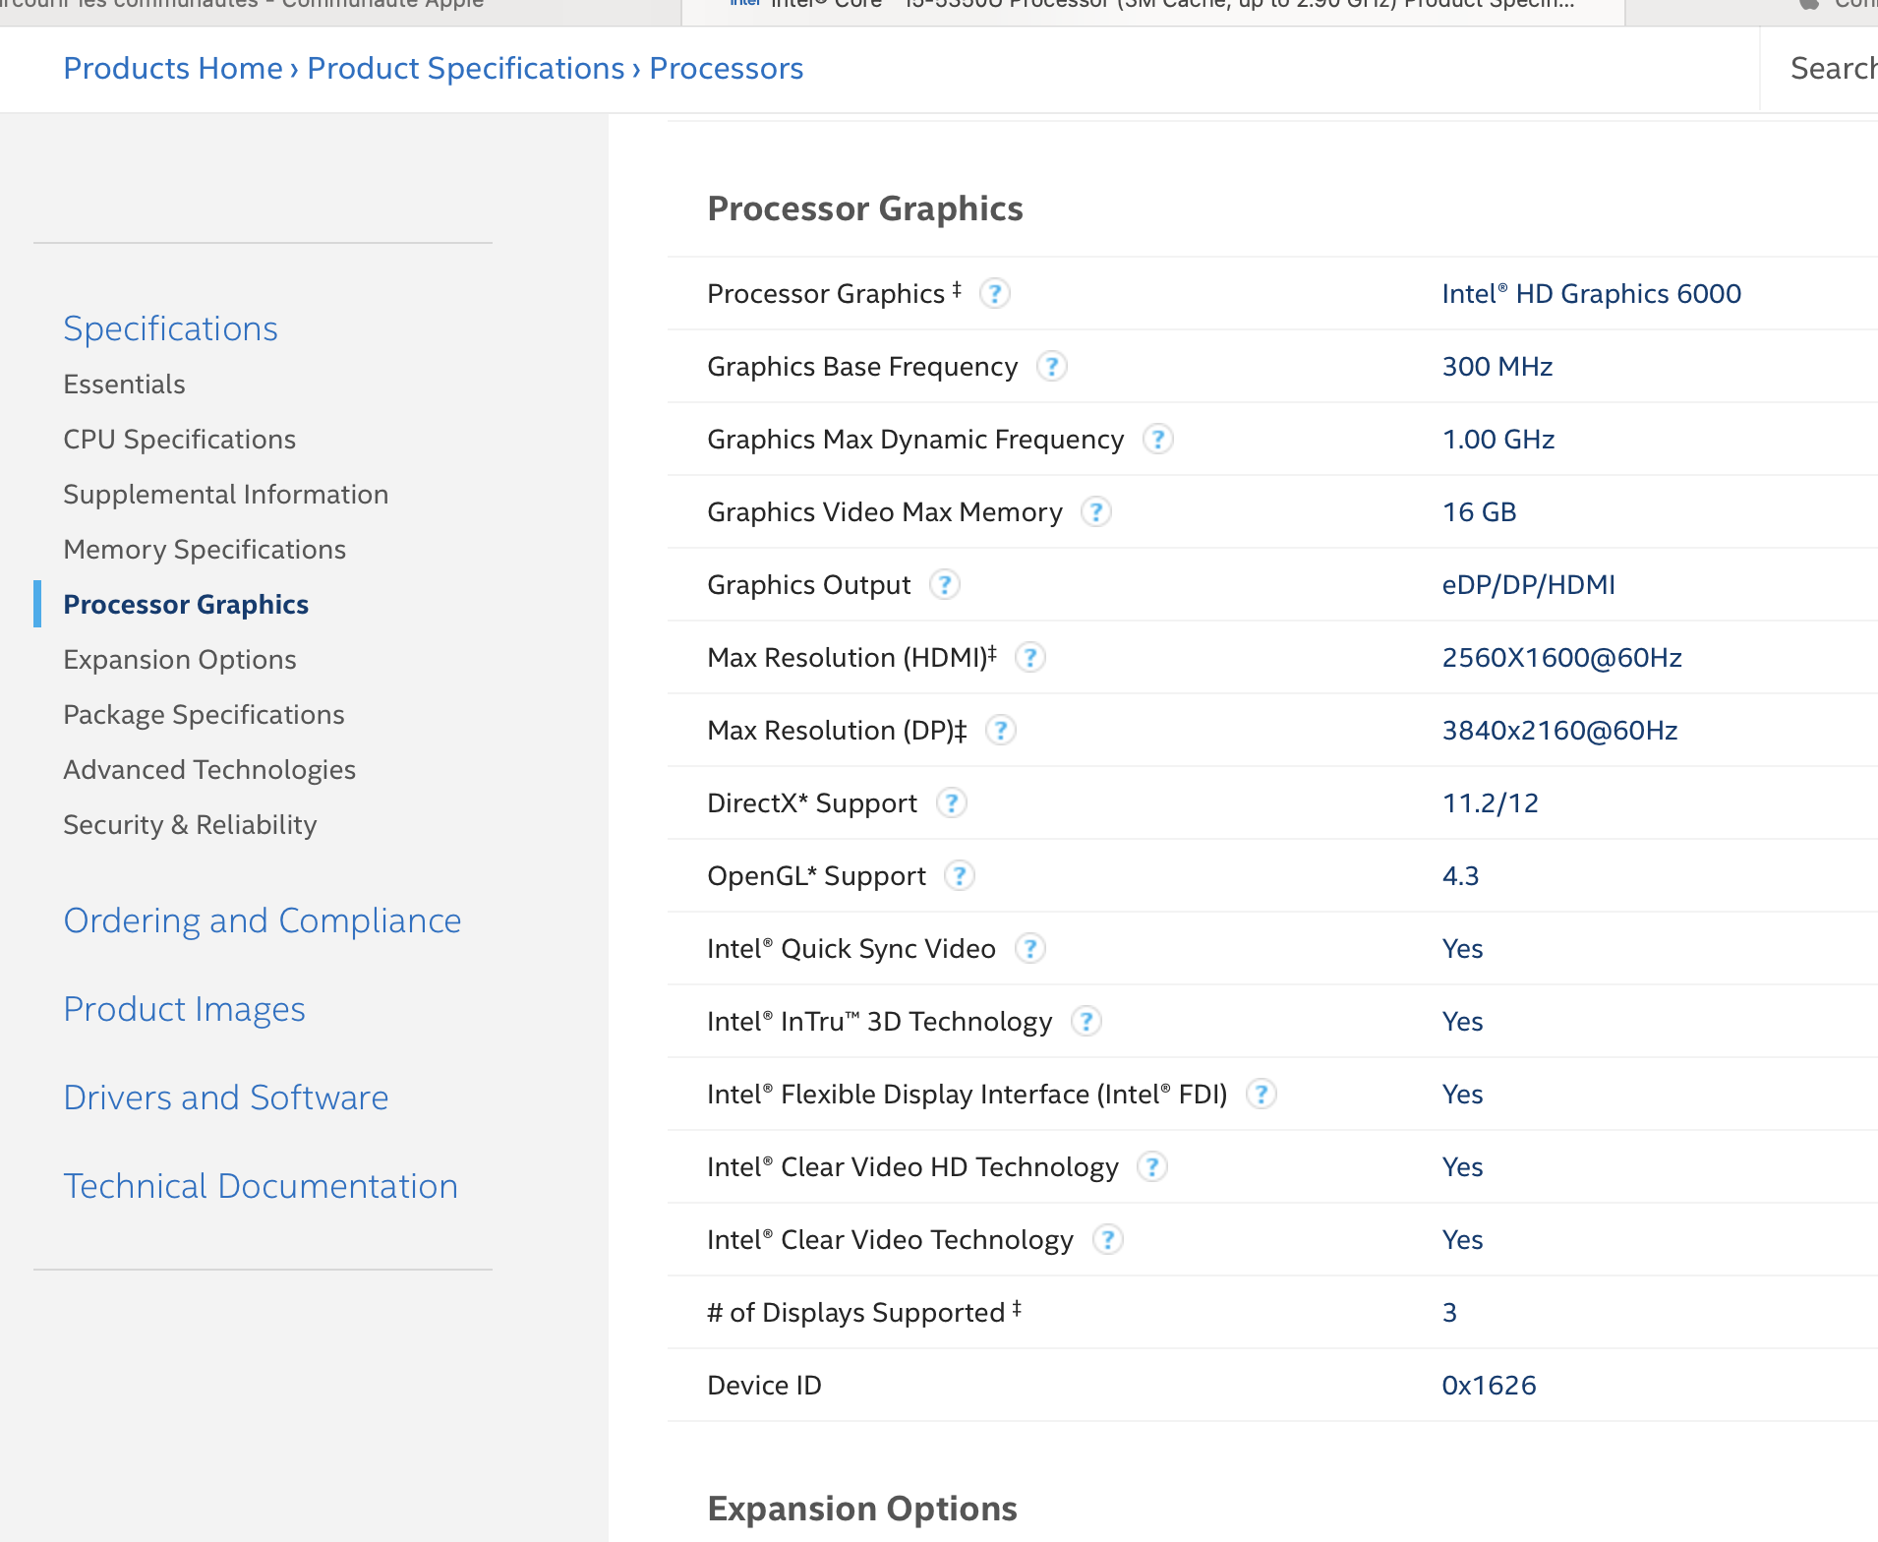Click question mark beside Graphics Max Dynamic Frequency
This screenshot has height=1542, width=1878.
pyautogui.click(x=1157, y=440)
